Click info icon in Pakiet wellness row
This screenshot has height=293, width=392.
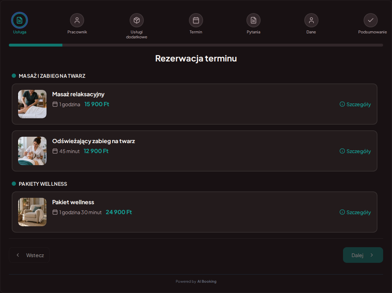[x=342, y=212]
